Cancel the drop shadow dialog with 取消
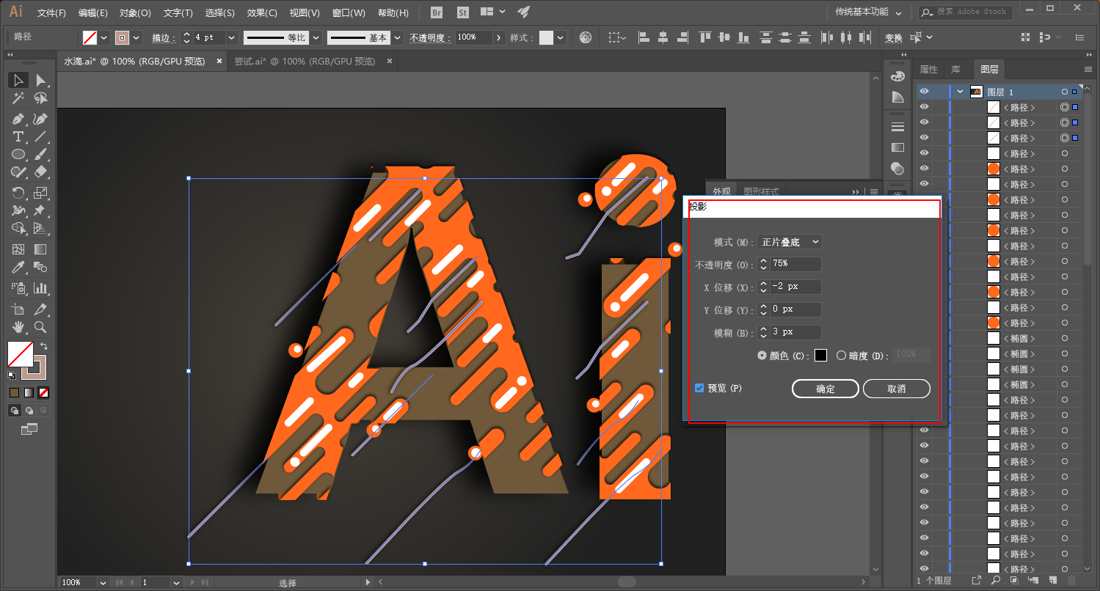Image resolution: width=1100 pixels, height=591 pixels. 897,389
